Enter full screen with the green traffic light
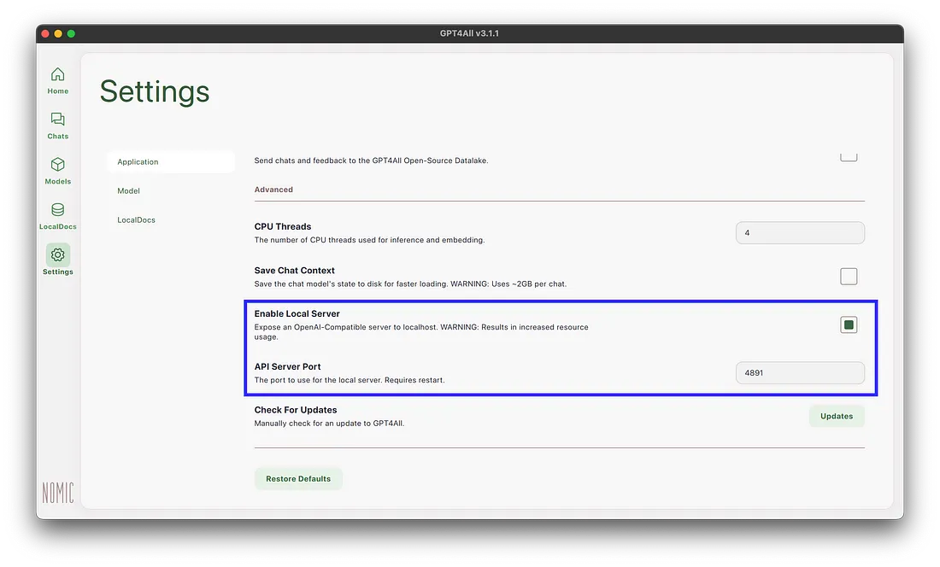Viewport: 940px width, 567px height. point(70,33)
